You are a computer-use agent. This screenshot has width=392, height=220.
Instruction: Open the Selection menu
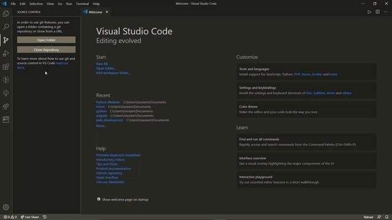36,4
